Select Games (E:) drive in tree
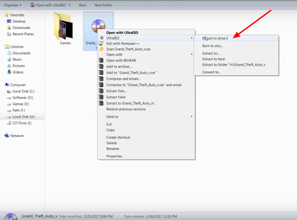297x220 pixels. (21, 104)
